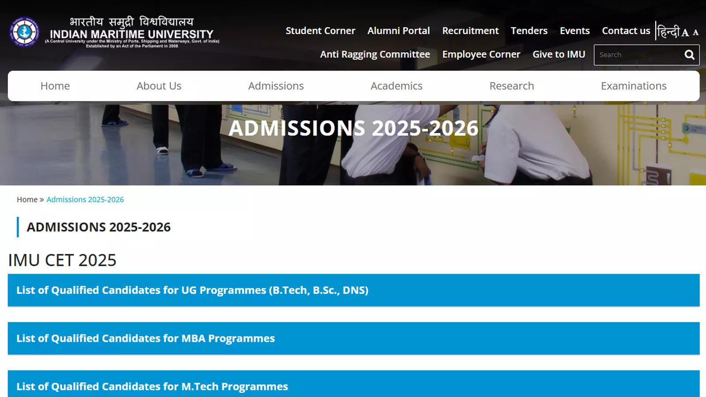View the Tenders page
Screen dimensions: 706x397
click(x=529, y=31)
